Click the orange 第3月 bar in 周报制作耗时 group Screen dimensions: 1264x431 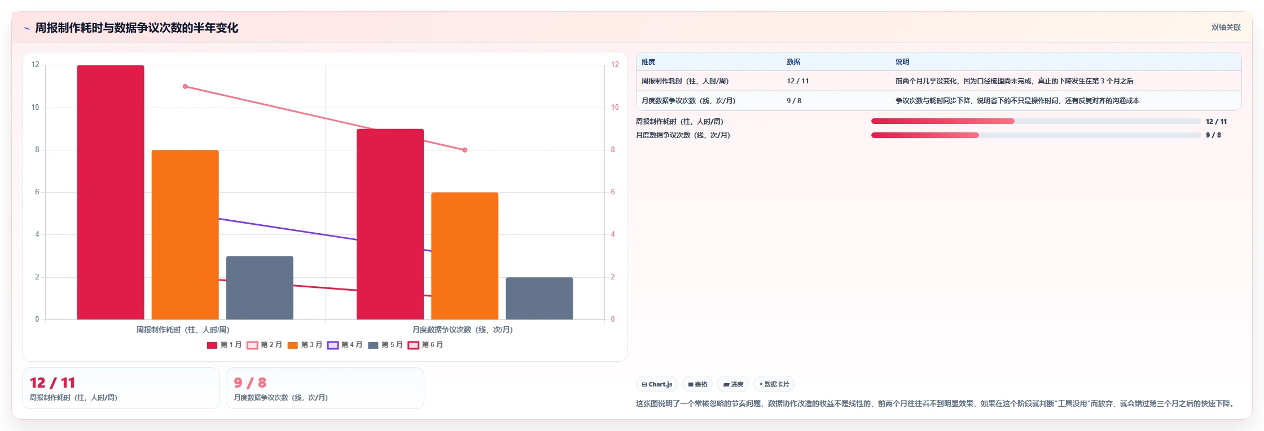(185, 234)
